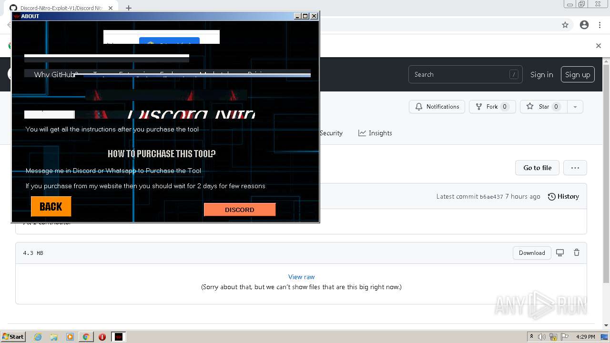Click the browser tab titled Discord-Nitro-Exploit-V1
Screen dimensions: 610x343
pos(61,8)
